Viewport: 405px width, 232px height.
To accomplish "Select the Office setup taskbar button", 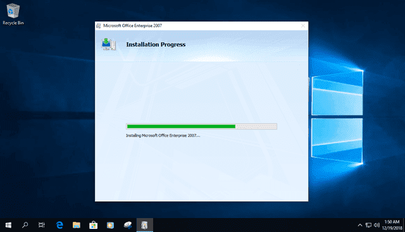I will 145,225.
